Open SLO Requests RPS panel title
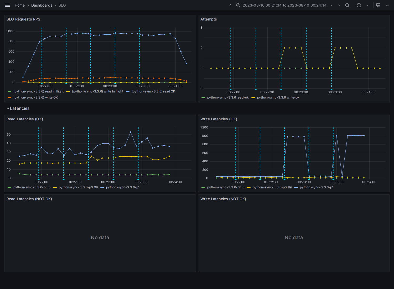Viewport: 394px width, 289px height. [23, 19]
